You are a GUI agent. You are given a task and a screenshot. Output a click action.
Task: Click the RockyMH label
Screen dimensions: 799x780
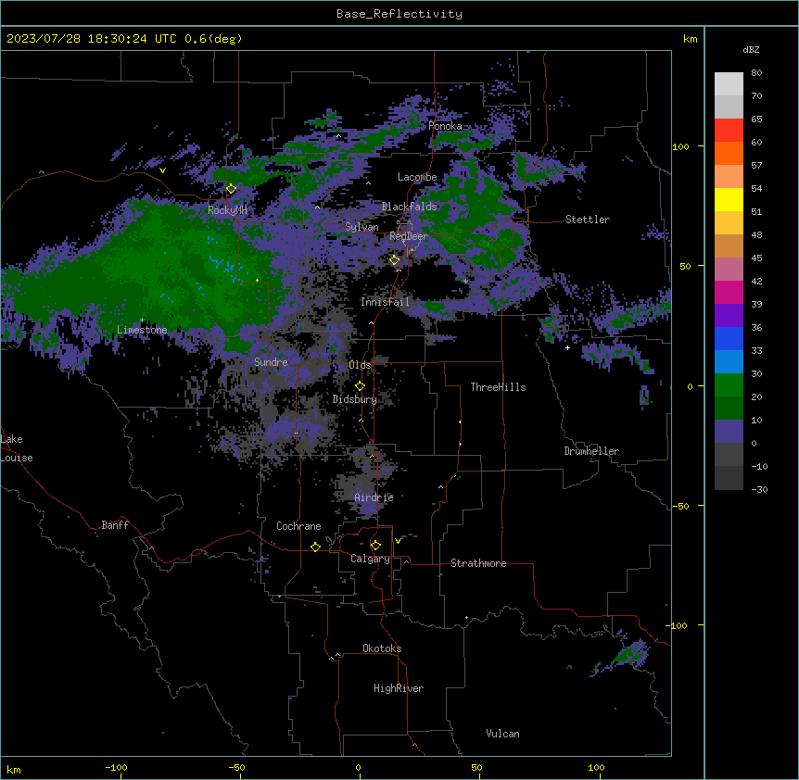[x=227, y=209]
